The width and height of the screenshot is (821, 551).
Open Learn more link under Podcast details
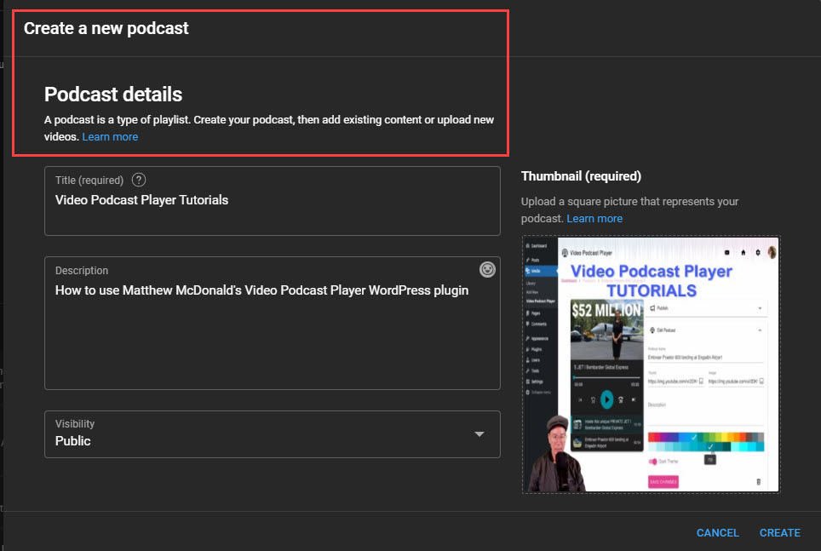click(x=110, y=137)
